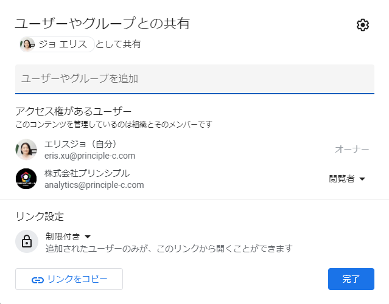
Task: Click the 株式会社プリンシプル logo avatar
Action: click(x=26, y=179)
